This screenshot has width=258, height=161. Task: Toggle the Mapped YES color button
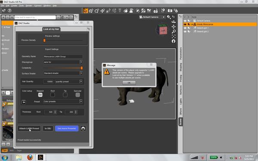point(40,95)
